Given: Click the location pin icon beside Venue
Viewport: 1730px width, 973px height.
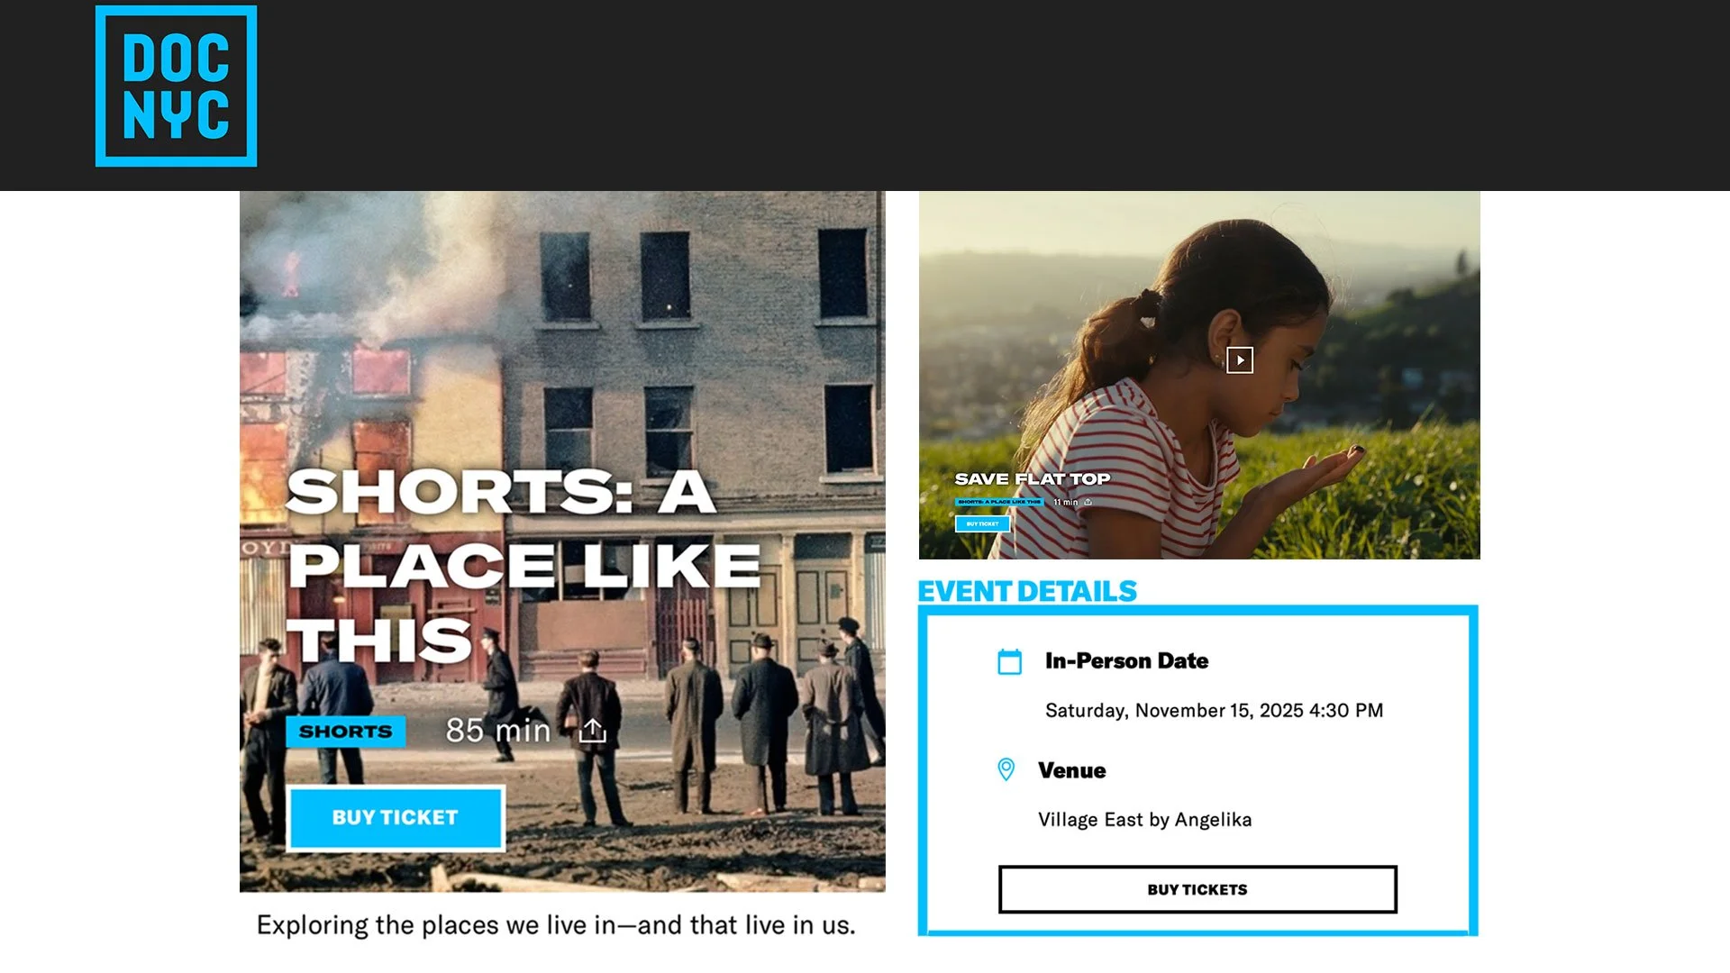Looking at the screenshot, I should point(1006,769).
